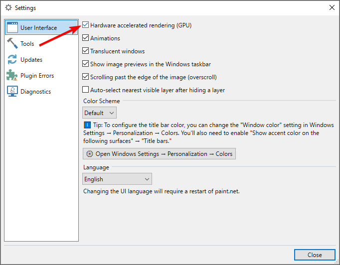The width and height of the screenshot is (340, 265).
Task: Click the Language dropdown chevron arrow
Action: click(x=147, y=179)
